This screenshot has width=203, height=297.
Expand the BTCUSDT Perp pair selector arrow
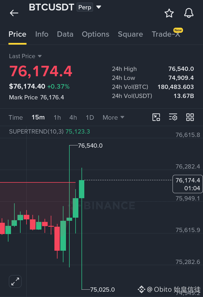click(99, 7)
